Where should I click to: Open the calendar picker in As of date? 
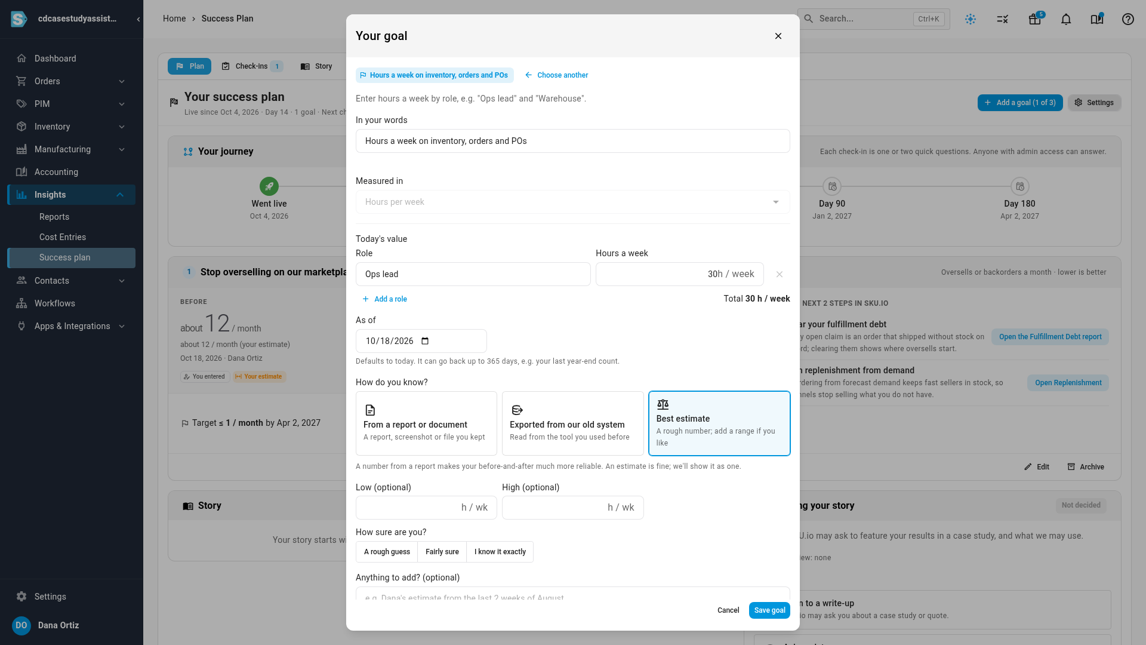click(x=425, y=341)
